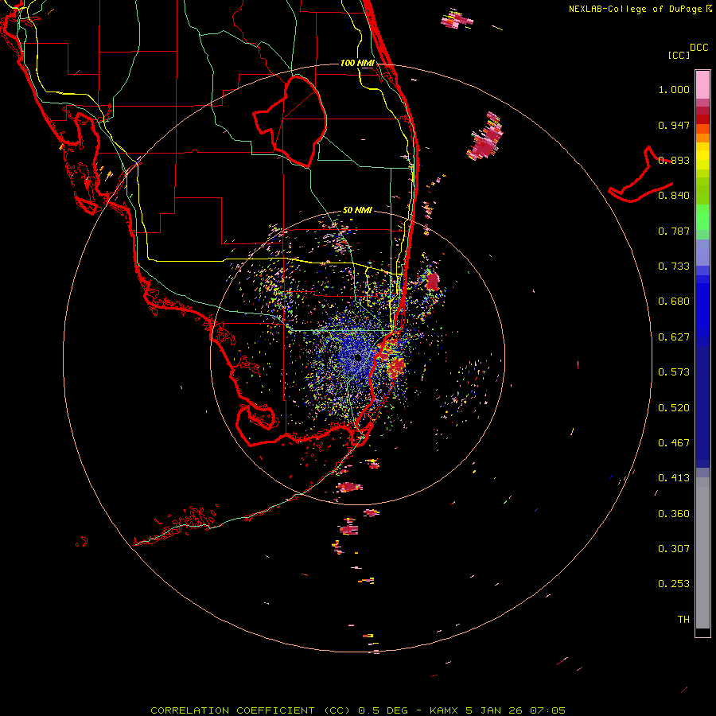Select the 0.360 scale value
Image resolution: width=716 pixels, height=716 pixels.
pos(674,514)
